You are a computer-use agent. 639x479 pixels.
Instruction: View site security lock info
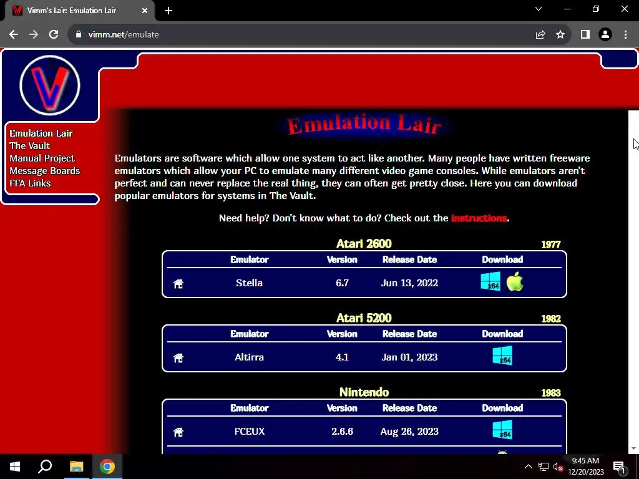tap(79, 35)
